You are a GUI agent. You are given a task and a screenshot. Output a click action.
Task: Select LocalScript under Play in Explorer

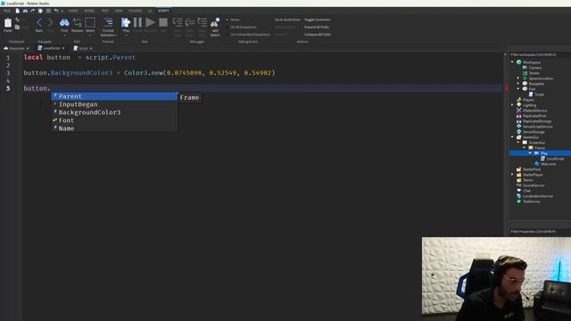click(555, 159)
